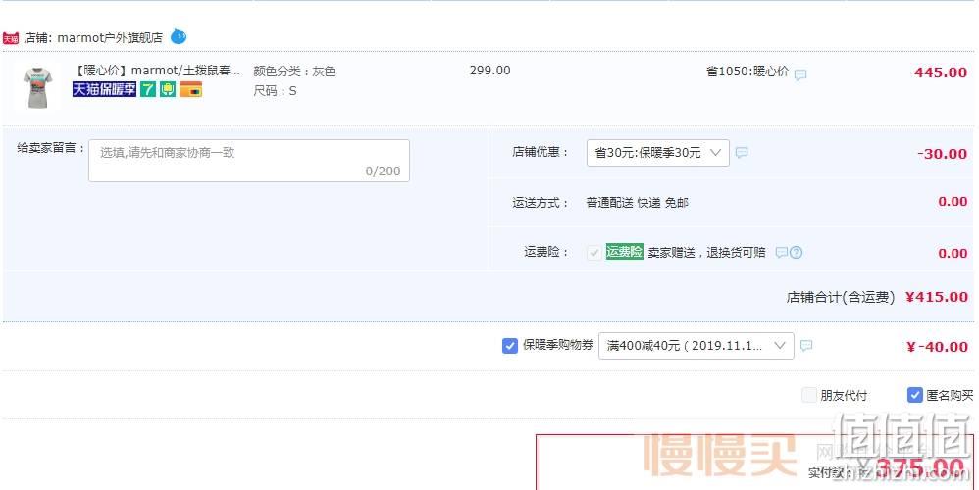The height and width of the screenshot is (490, 979).
Task: Click the green 运费险 label tag
Action: (624, 252)
